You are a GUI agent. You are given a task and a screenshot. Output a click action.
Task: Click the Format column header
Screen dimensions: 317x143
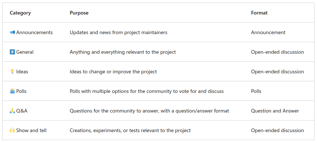[x=259, y=13]
